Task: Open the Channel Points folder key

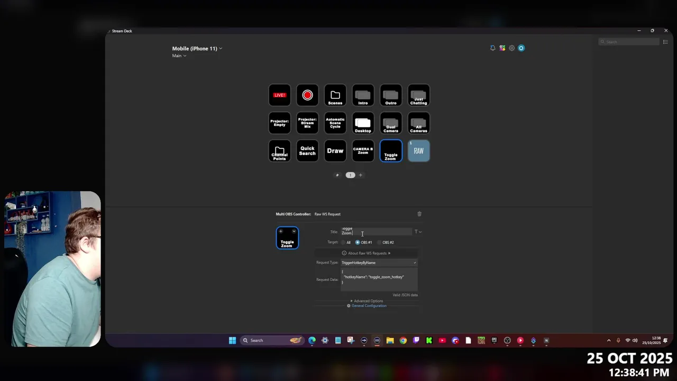Action: point(280,151)
